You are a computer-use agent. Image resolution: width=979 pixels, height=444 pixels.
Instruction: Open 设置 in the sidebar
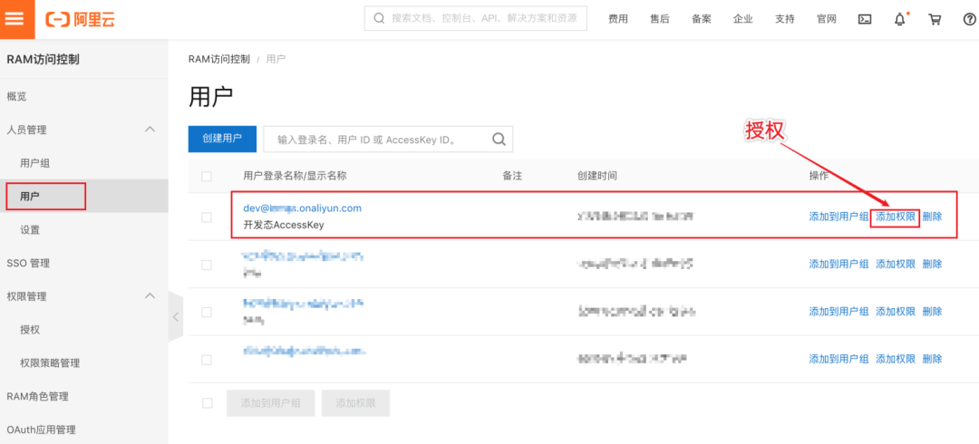pyautogui.click(x=29, y=230)
